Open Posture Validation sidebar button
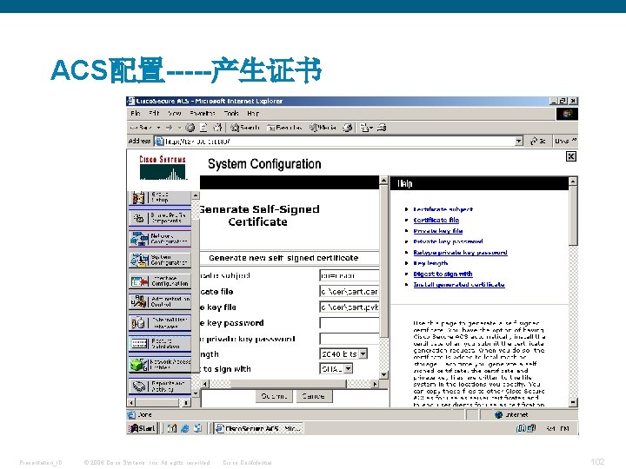Image resolution: width=626 pixels, height=469 pixels. coord(160,343)
